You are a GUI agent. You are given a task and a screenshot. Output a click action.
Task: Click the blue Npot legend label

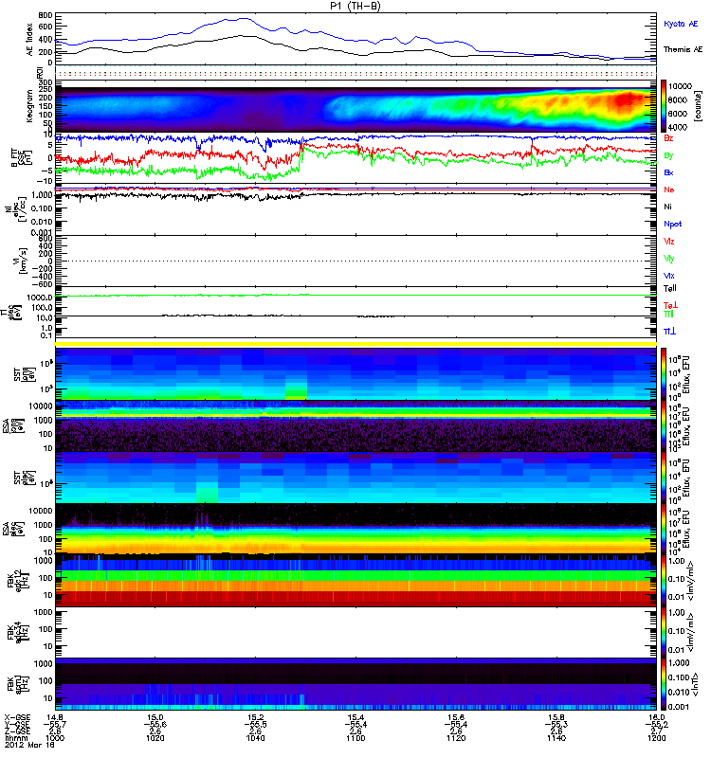click(x=672, y=224)
